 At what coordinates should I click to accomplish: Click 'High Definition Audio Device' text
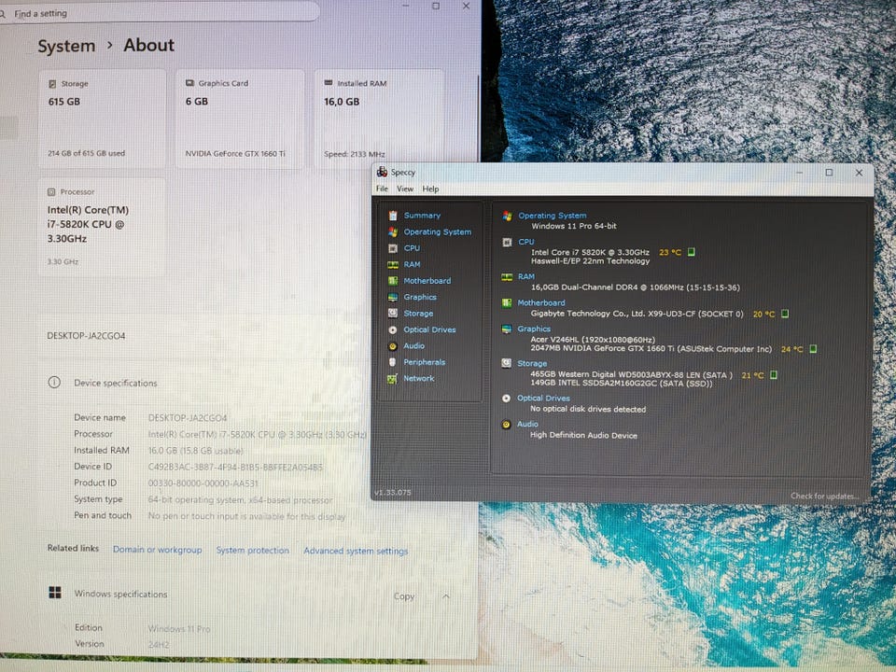[583, 436]
